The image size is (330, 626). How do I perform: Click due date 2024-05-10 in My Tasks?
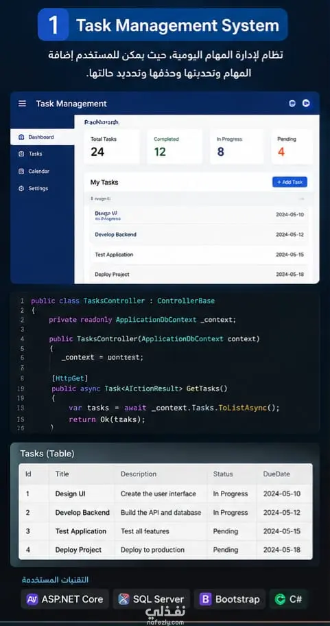tap(290, 214)
